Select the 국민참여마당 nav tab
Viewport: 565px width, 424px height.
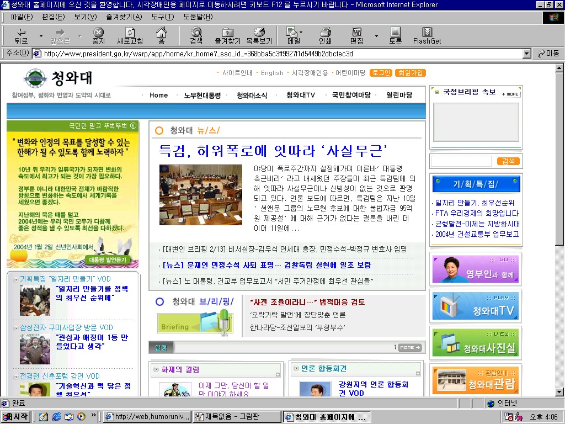point(351,95)
